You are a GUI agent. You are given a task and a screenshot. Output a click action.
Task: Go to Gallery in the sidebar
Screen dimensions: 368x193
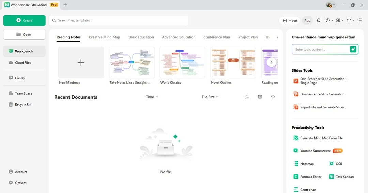pyautogui.click(x=25, y=78)
